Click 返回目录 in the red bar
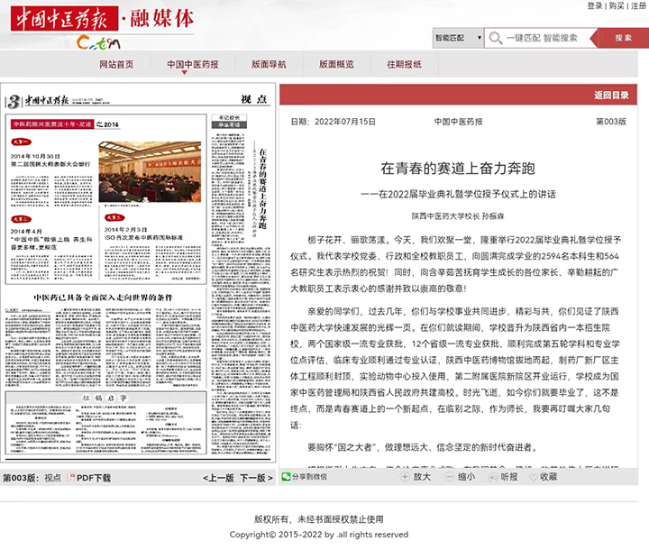The image size is (649, 559). (x=611, y=96)
